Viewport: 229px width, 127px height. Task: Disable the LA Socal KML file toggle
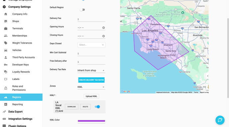[x=97, y=107]
